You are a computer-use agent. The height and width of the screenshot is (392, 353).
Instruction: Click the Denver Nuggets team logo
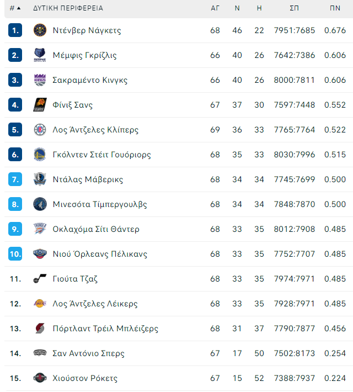(x=40, y=30)
